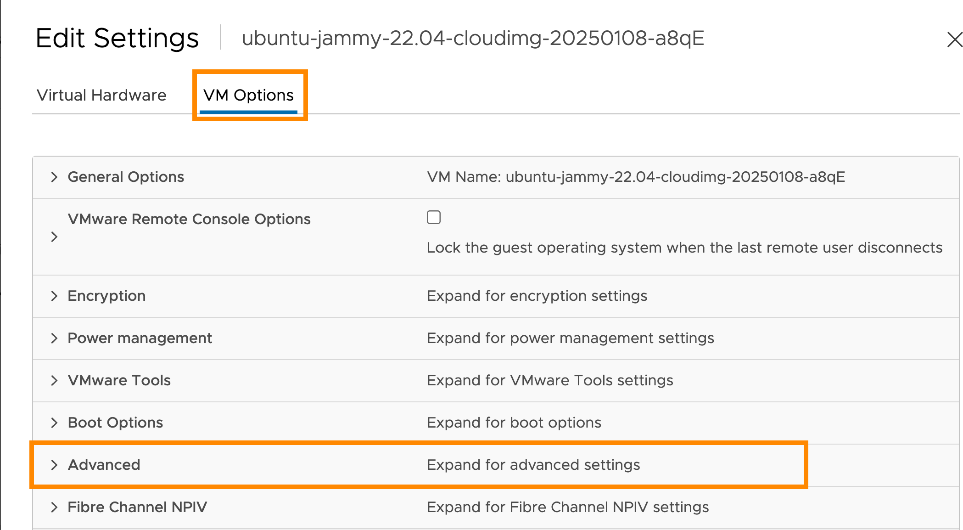Select the VM Options tab
This screenshot has width=963, height=530.
point(249,95)
